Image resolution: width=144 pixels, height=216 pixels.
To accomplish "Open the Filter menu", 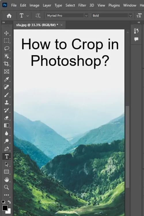I will click(82, 5).
